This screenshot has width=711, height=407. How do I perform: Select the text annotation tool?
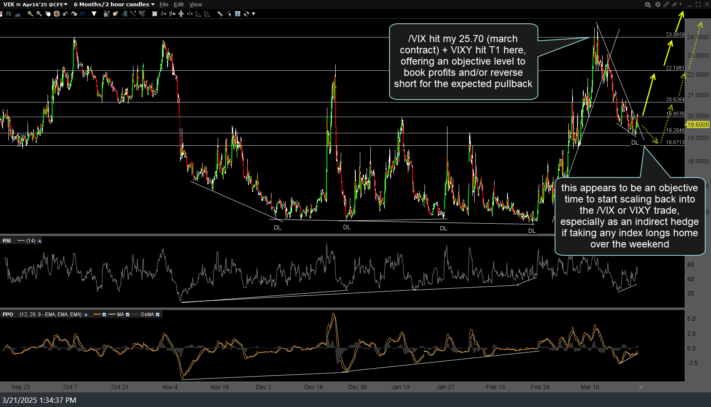[237, 14]
